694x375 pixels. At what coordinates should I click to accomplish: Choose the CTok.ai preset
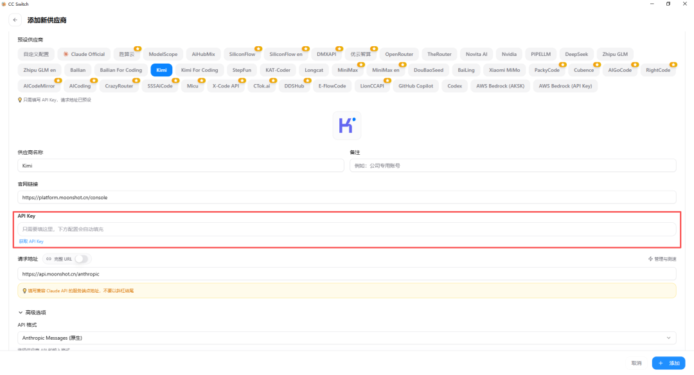[262, 86]
